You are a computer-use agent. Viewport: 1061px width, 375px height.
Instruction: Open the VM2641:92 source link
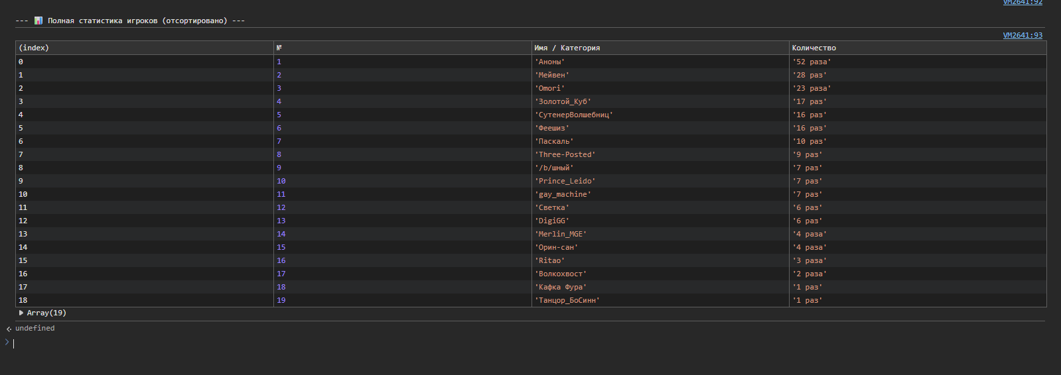[x=1022, y=3]
